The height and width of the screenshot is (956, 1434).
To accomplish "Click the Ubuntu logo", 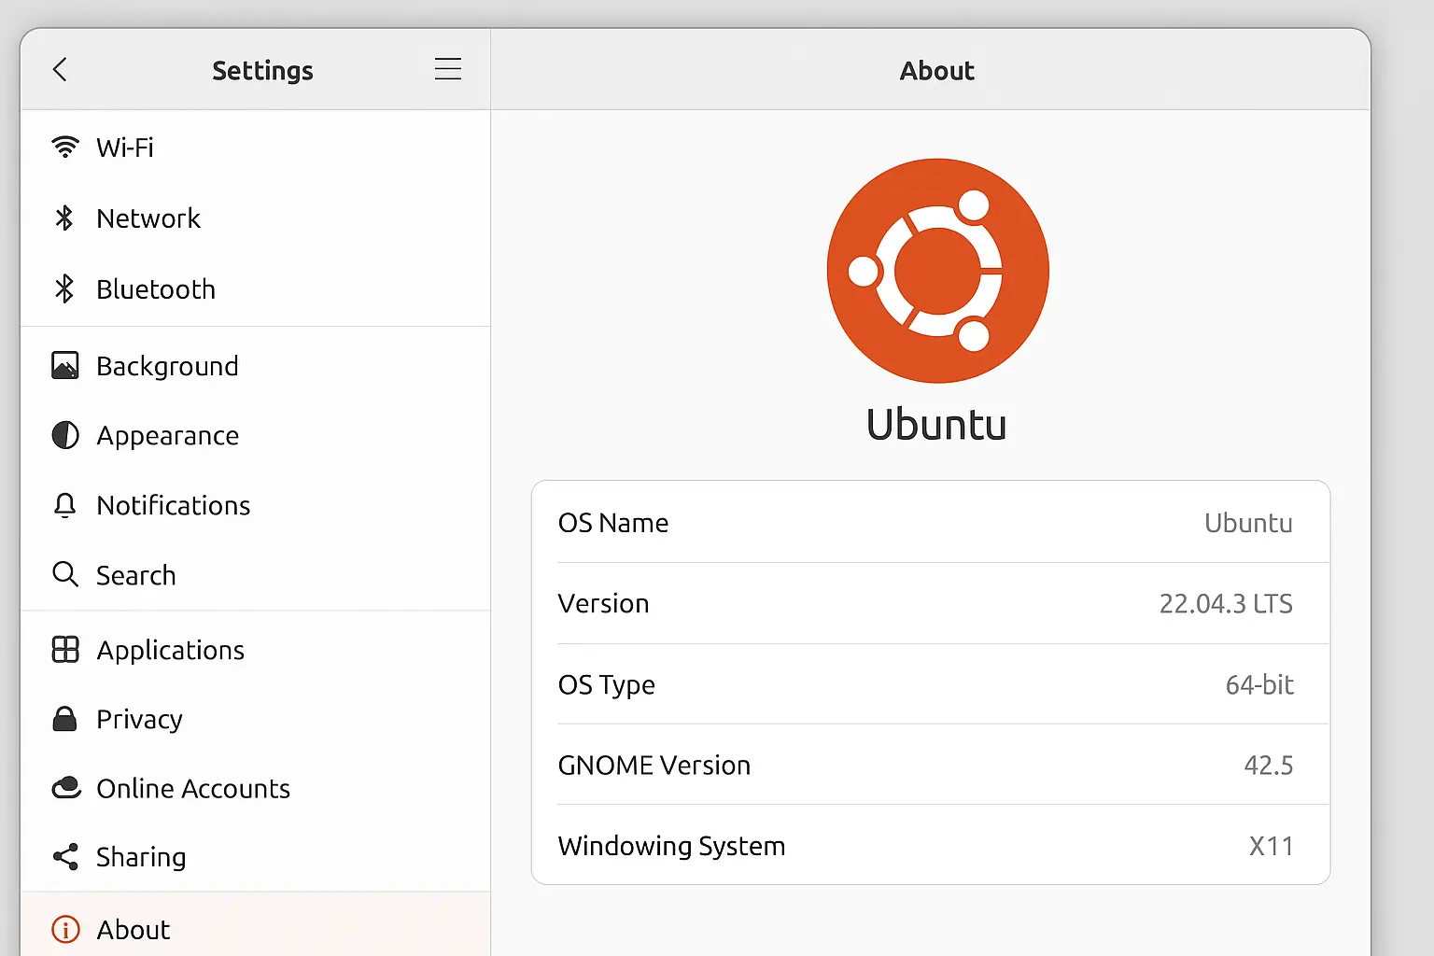I will [x=936, y=270].
